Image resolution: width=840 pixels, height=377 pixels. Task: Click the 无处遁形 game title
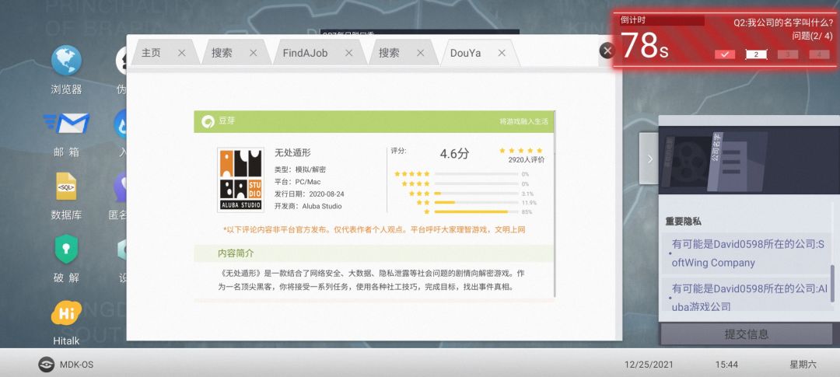coord(293,153)
